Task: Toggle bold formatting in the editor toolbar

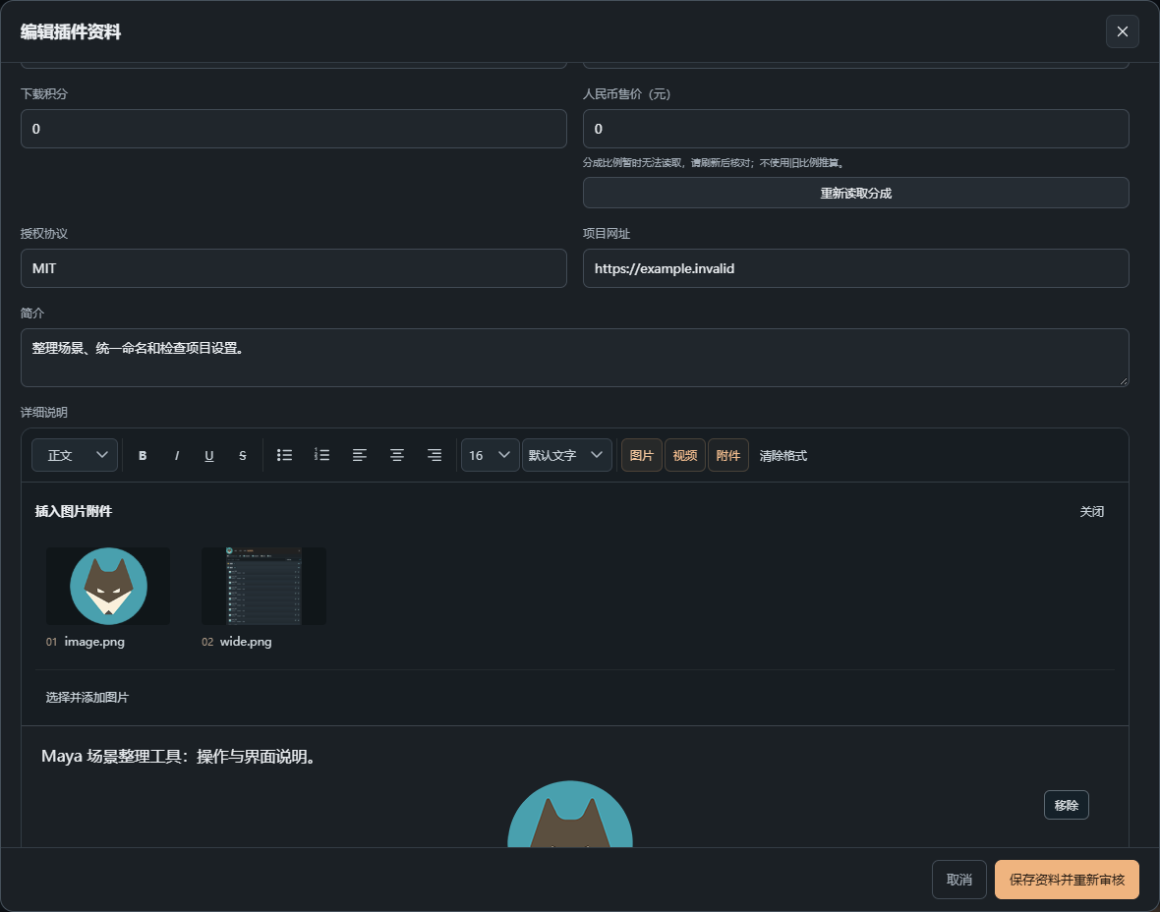Action: click(143, 456)
